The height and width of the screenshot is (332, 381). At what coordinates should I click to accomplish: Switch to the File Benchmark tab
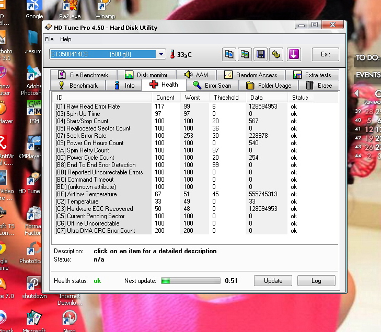pyautogui.click(x=83, y=75)
